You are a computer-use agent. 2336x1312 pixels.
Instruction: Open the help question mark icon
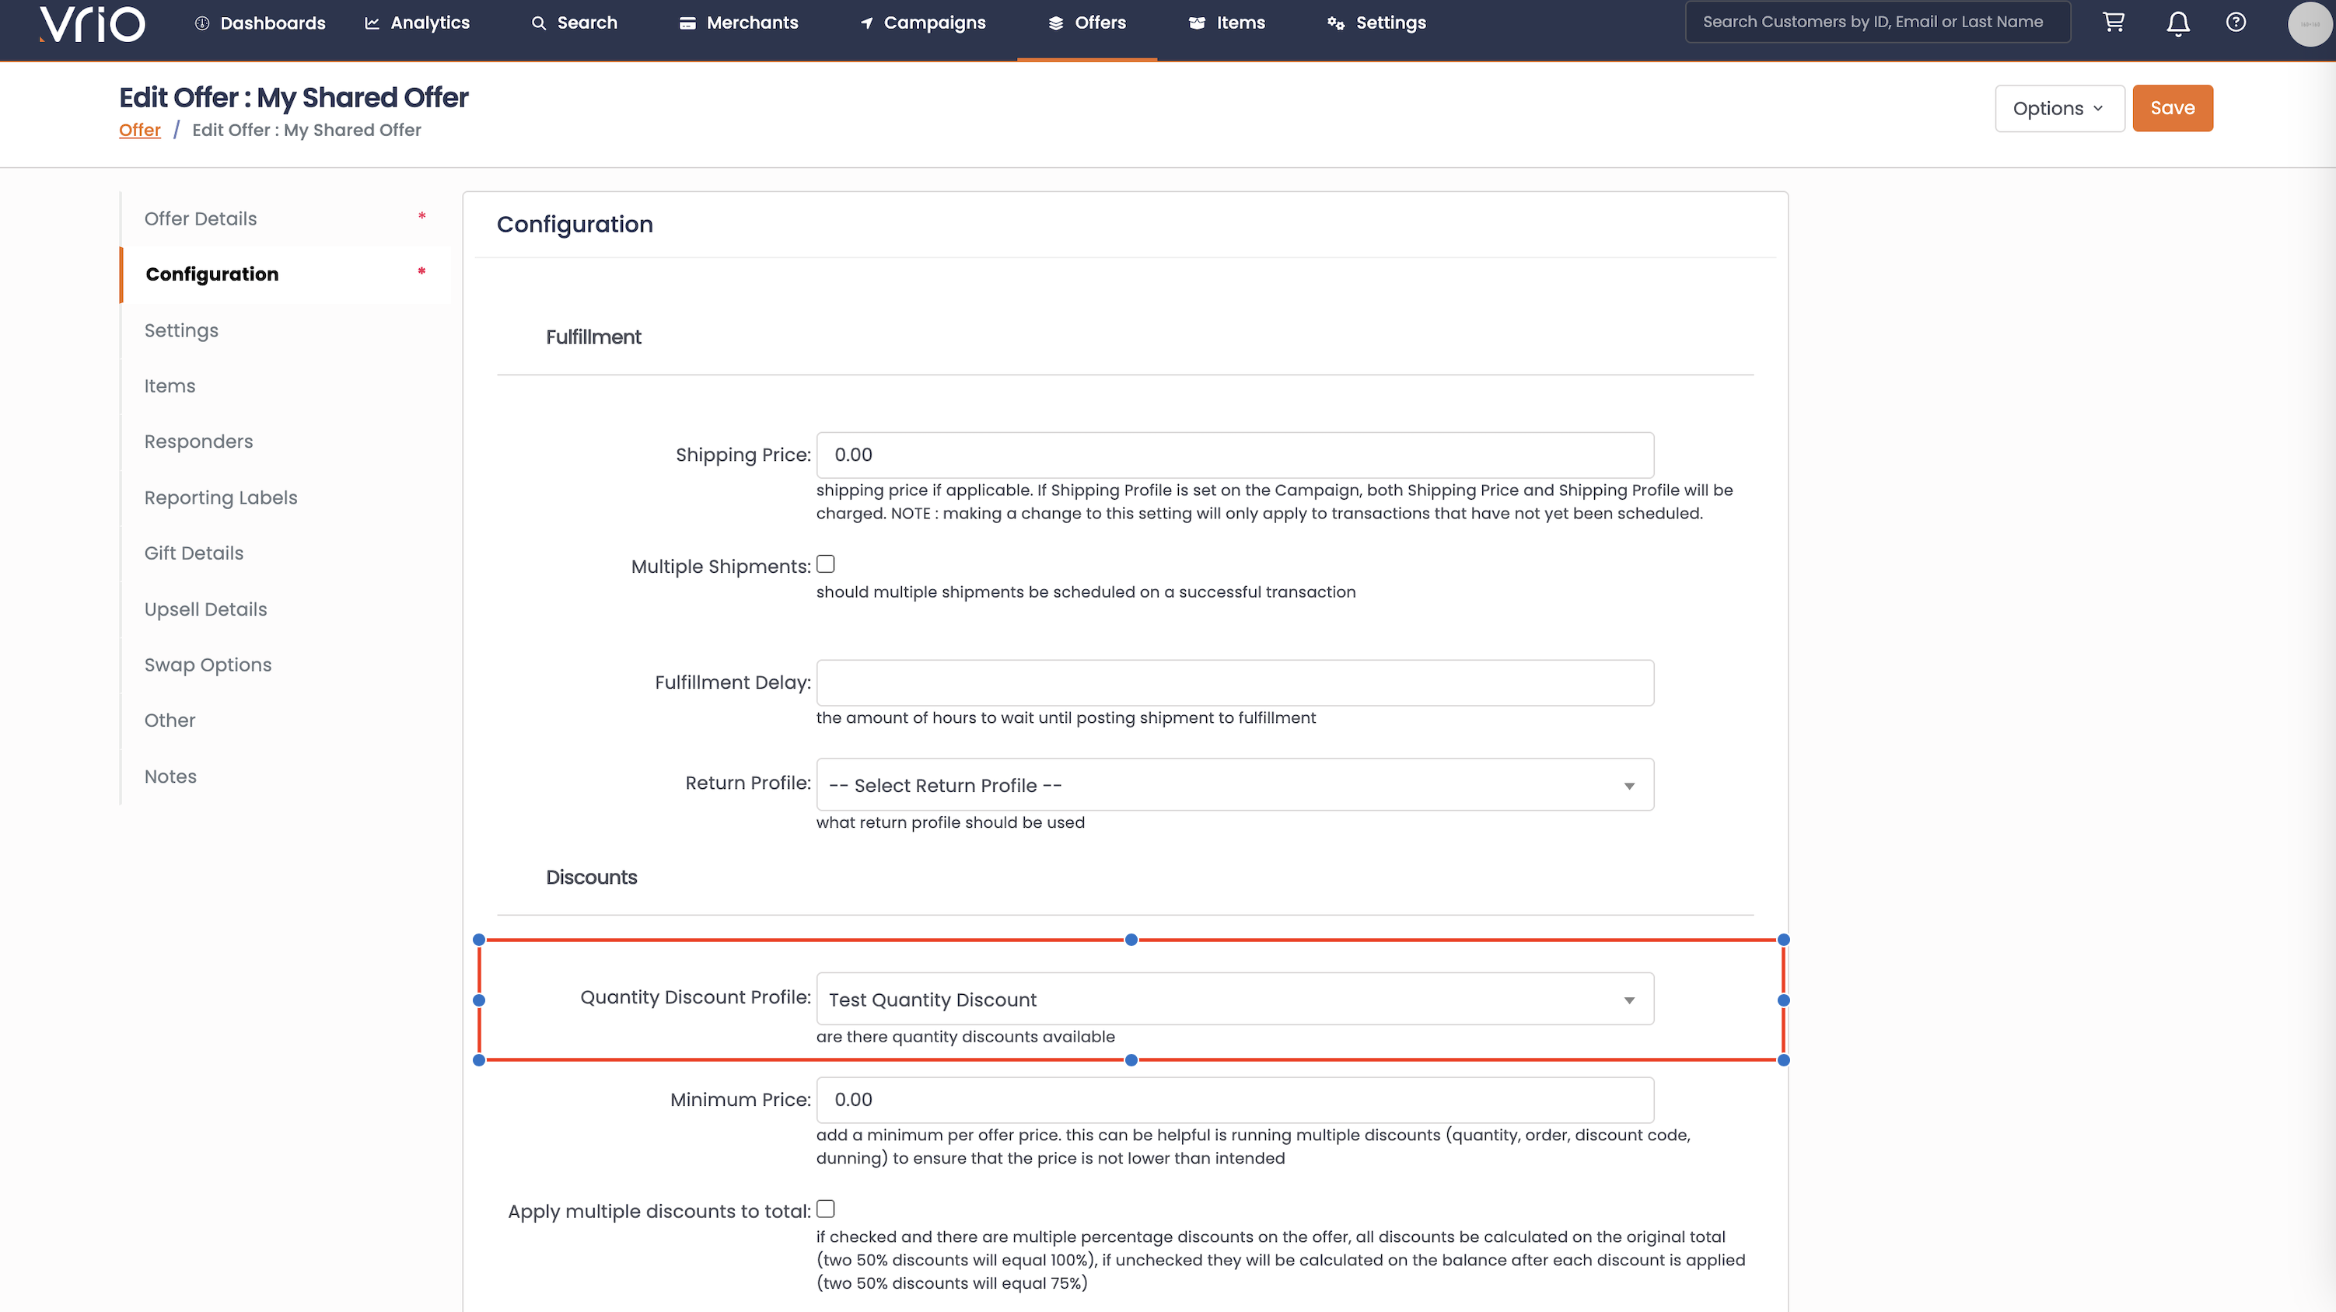2236,23
